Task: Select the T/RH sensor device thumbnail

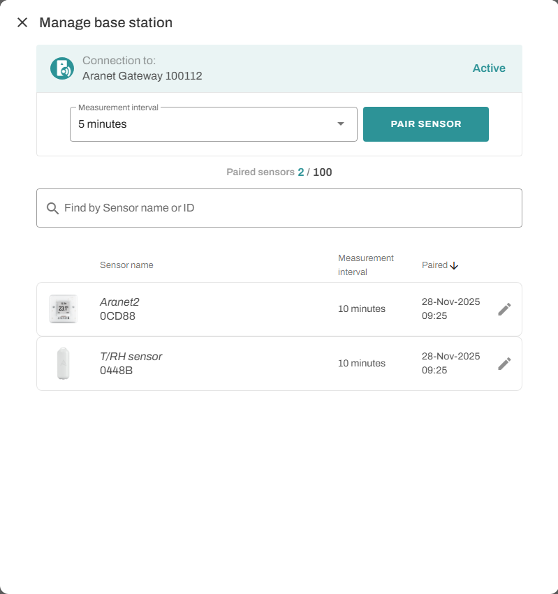Action: click(x=63, y=364)
